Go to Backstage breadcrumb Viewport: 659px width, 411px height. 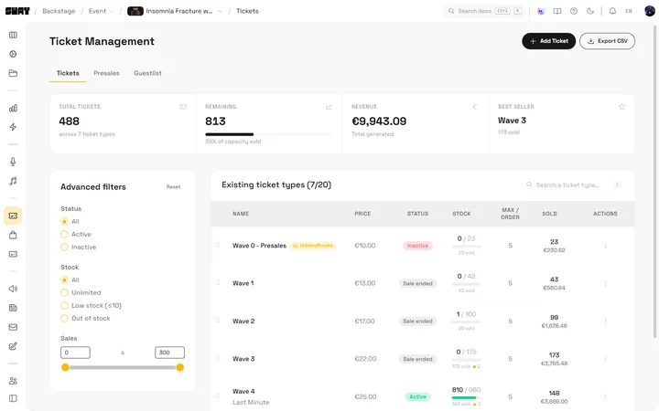[x=59, y=11]
